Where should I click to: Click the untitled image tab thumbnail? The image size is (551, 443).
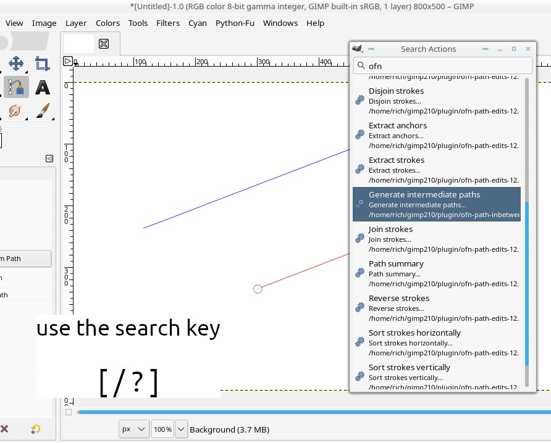(78, 44)
